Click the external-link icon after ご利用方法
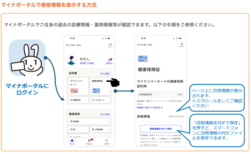The height and width of the screenshot is (154, 251). (162, 108)
